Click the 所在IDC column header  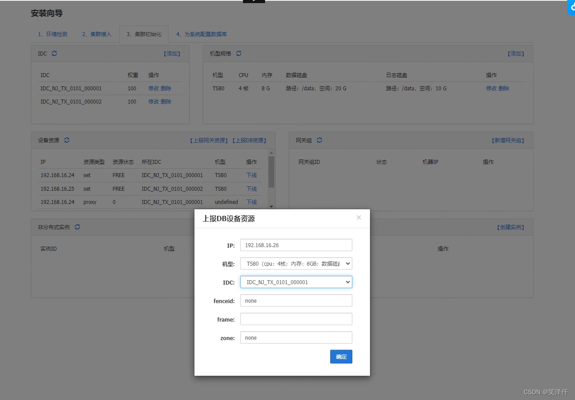click(151, 162)
